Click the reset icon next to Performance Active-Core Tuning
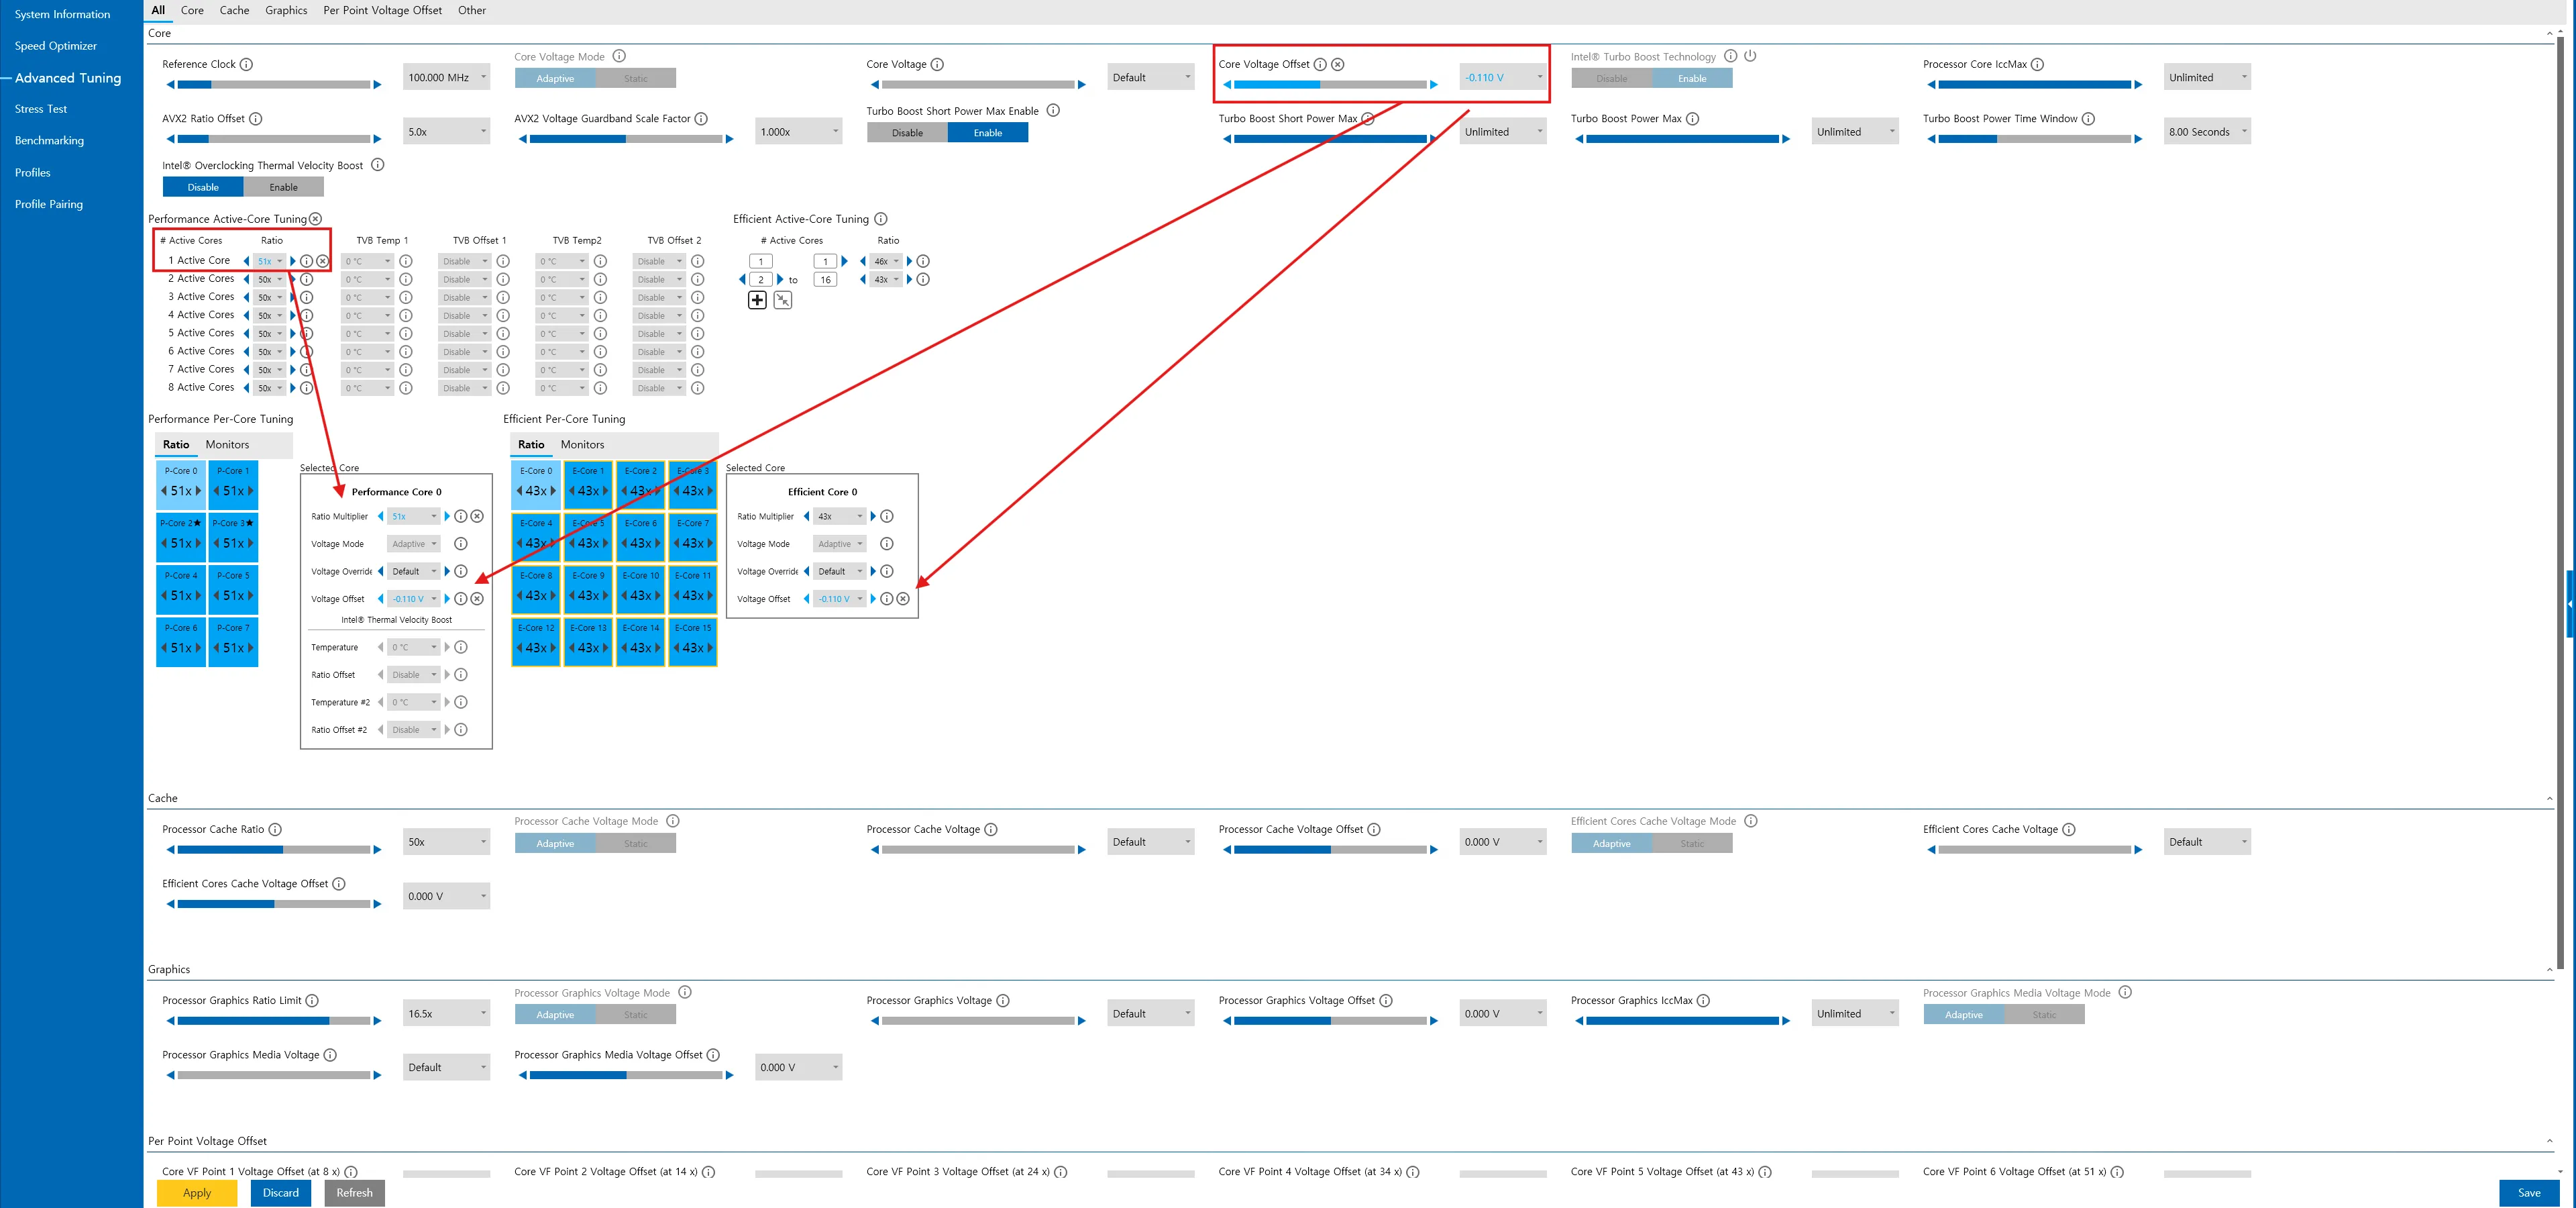 click(315, 219)
